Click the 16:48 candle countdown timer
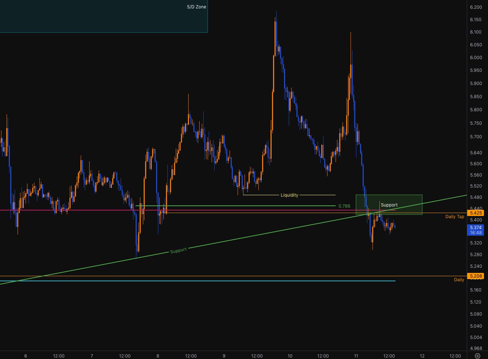Image resolution: width=488 pixels, height=359 pixels. tap(476, 233)
